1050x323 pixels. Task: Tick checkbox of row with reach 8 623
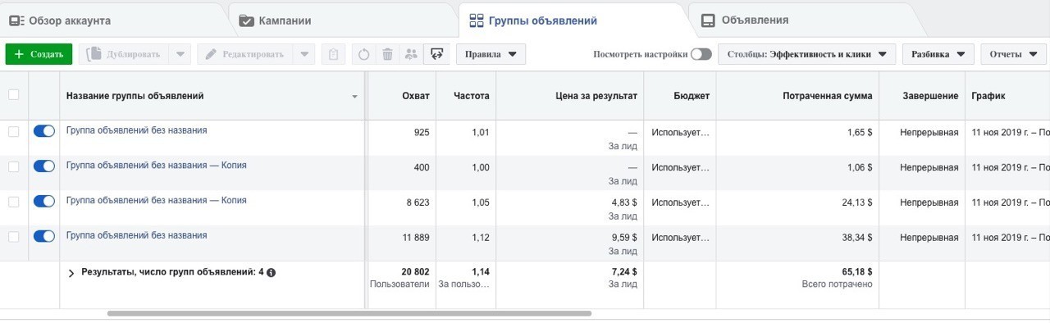click(x=13, y=202)
